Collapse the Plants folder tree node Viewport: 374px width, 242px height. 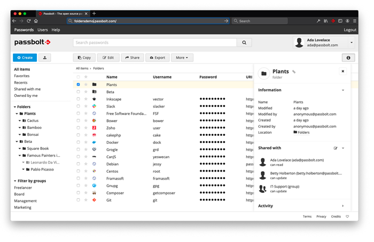pyautogui.click(x=17, y=114)
